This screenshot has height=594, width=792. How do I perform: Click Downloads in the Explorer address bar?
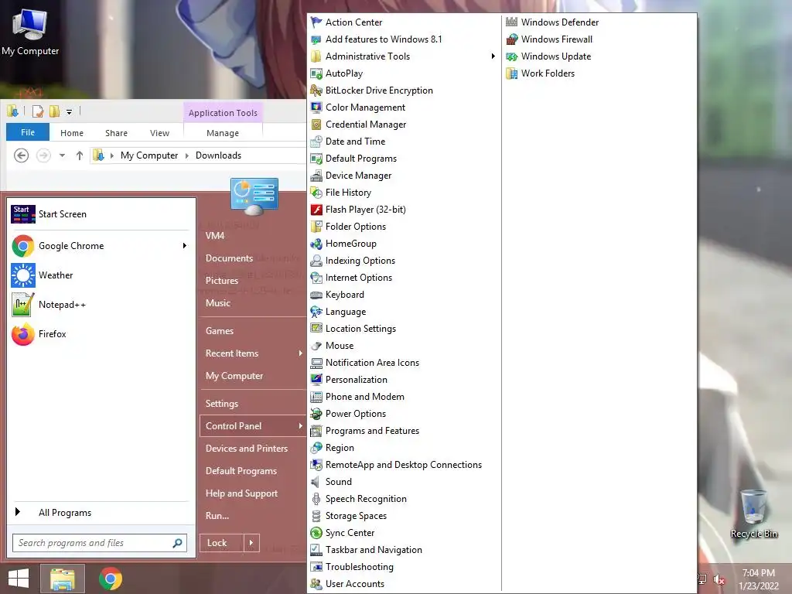tap(218, 155)
